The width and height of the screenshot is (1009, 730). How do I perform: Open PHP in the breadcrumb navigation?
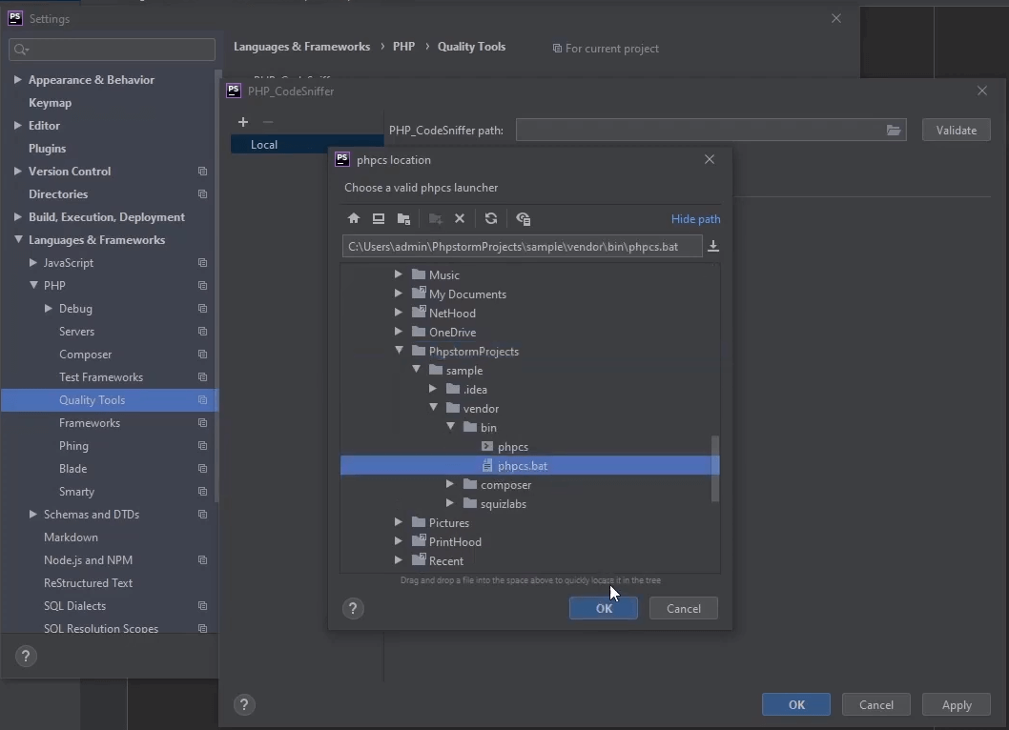pos(403,46)
